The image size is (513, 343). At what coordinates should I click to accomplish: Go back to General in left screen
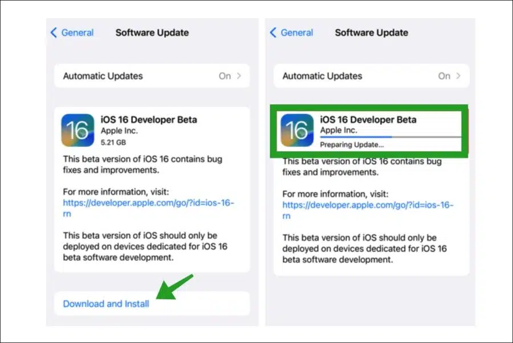pos(72,32)
